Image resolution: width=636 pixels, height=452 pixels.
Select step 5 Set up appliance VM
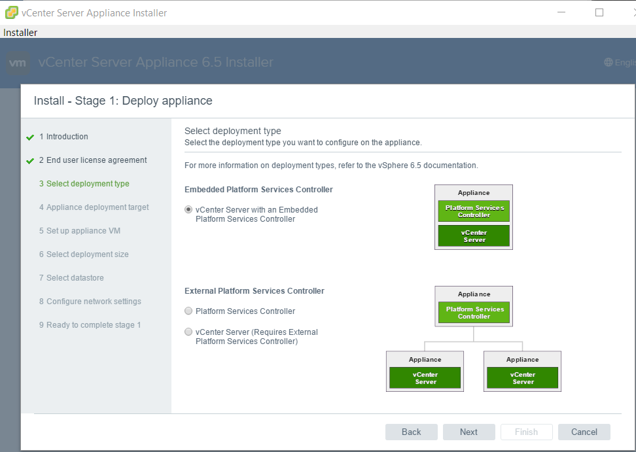(x=80, y=231)
